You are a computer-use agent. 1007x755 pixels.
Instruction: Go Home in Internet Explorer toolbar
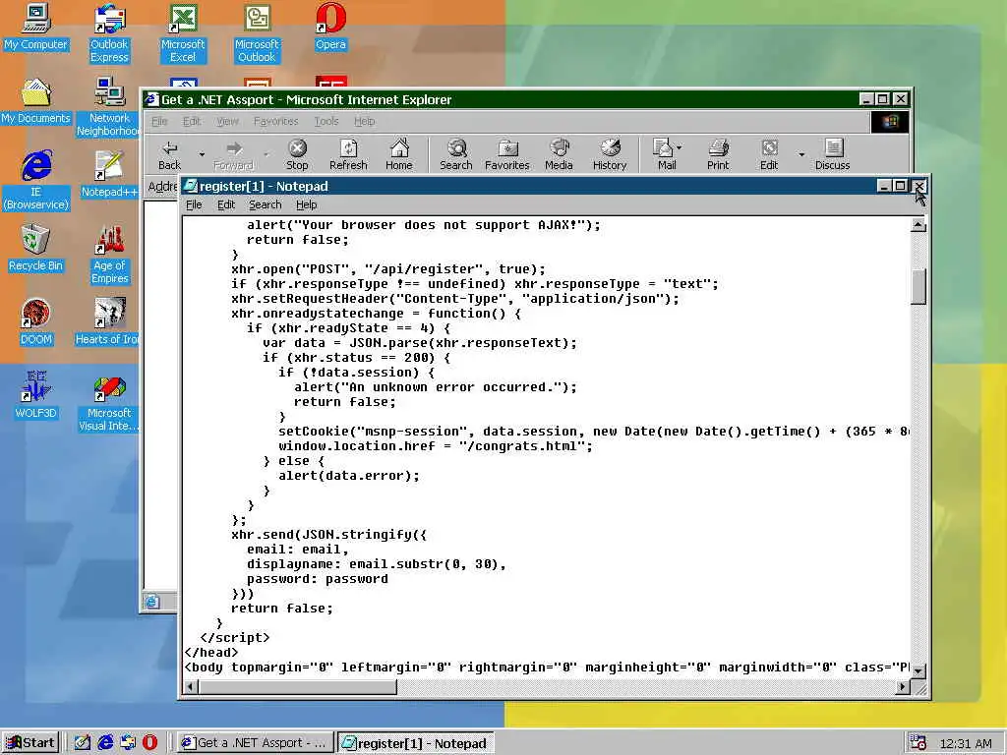tap(399, 155)
